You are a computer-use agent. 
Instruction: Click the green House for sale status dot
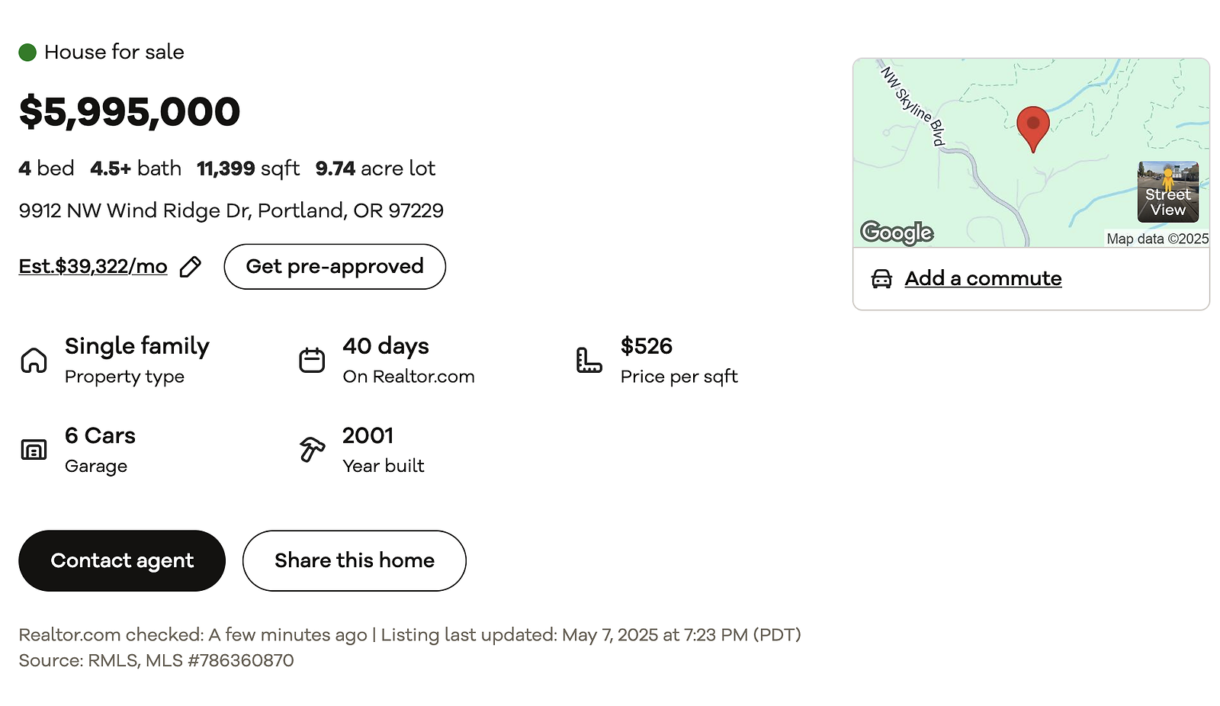[27, 53]
